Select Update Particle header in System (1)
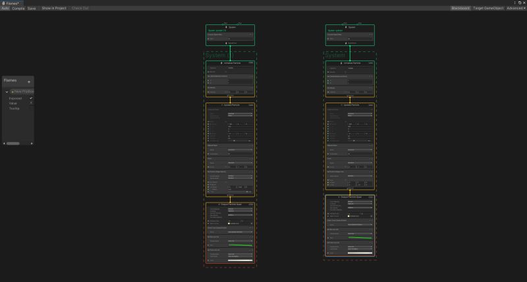The width and height of the screenshot is (527, 282). (230, 105)
